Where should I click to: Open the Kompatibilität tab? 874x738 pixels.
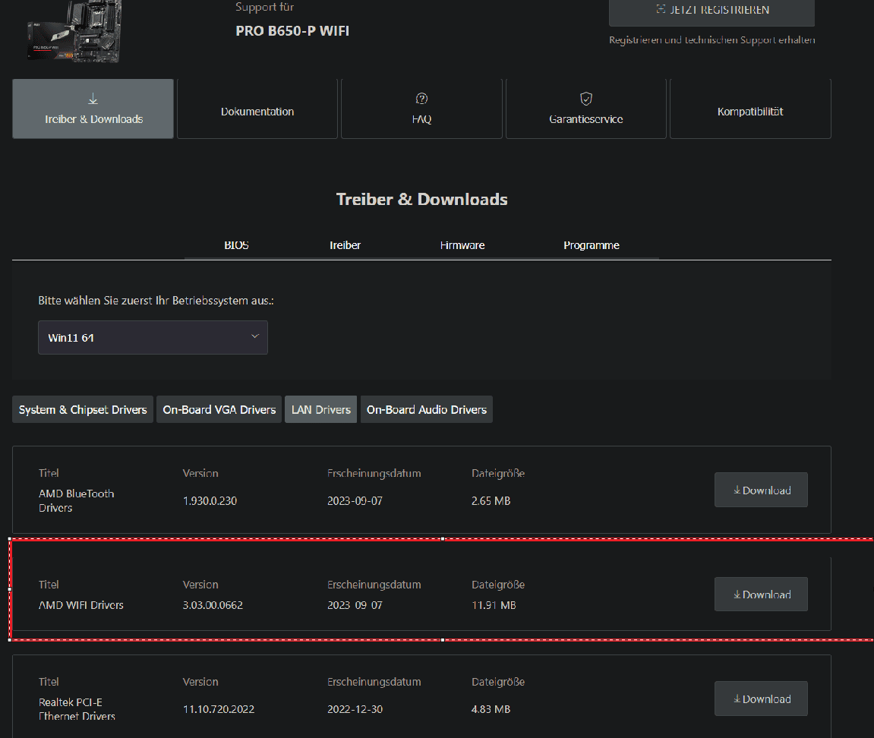click(750, 109)
